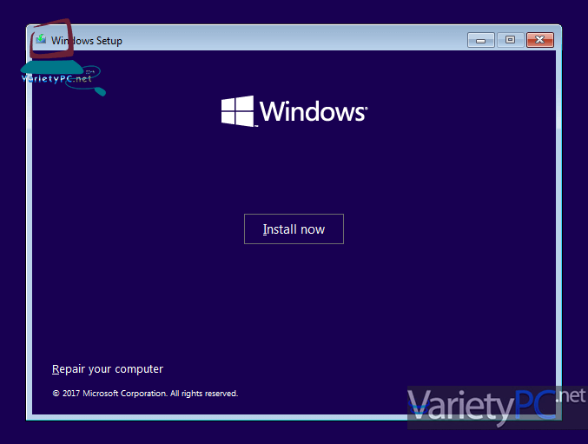Screen dimensions: 588x444
Task: Click the Windows Setup title text
Action: (x=87, y=41)
